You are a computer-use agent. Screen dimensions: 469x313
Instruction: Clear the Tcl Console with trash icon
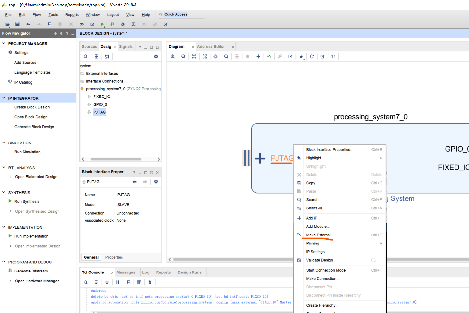tap(150, 282)
